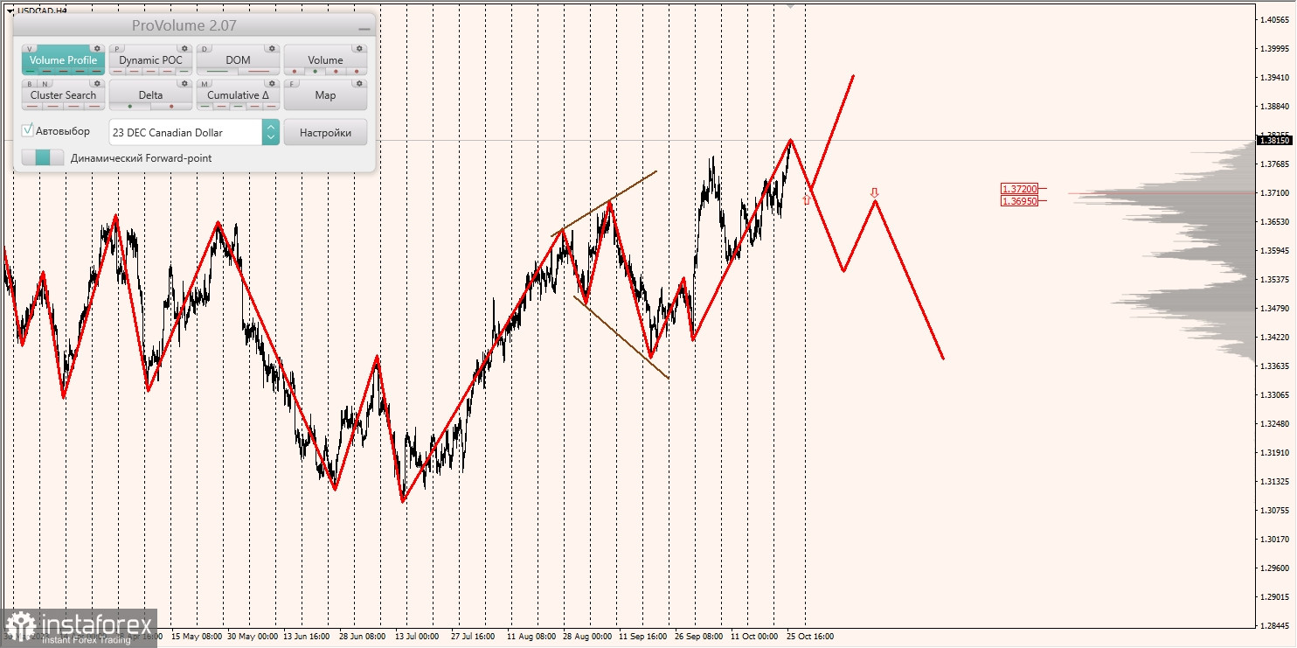The image size is (1297, 648).
Task: Click current price tag 1.38150 on axis
Action: tap(1274, 140)
